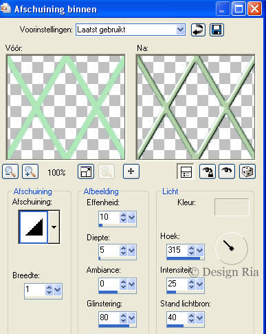Click the proof eye icon
Viewport: 266px width, 334px height.
tap(227, 171)
